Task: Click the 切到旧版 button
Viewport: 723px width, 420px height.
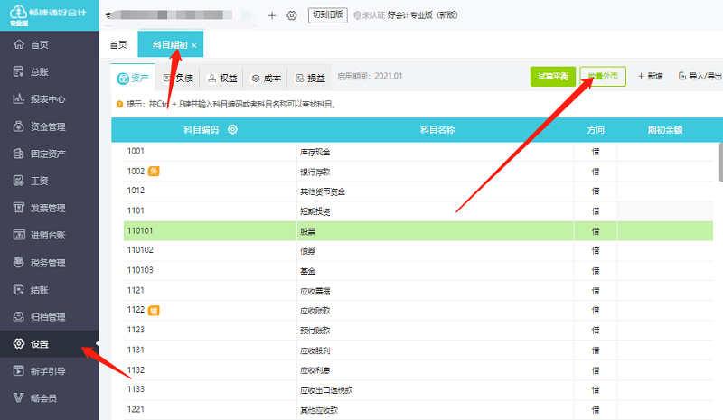Action: point(328,15)
